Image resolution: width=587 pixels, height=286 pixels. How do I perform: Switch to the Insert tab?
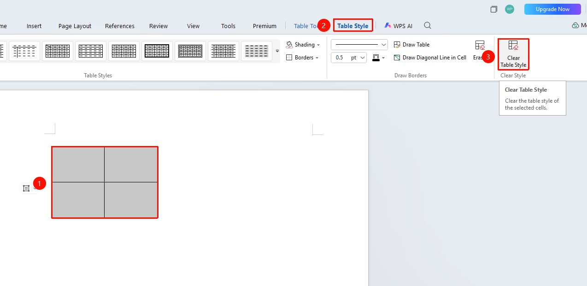[34, 26]
